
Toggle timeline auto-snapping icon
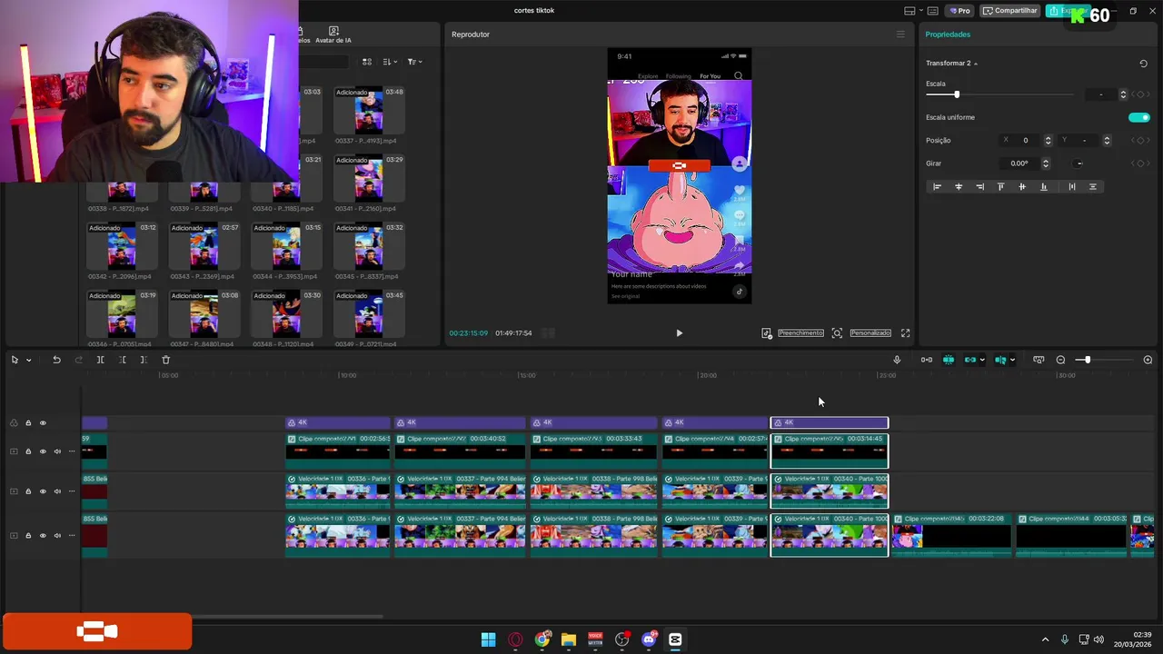[949, 360]
